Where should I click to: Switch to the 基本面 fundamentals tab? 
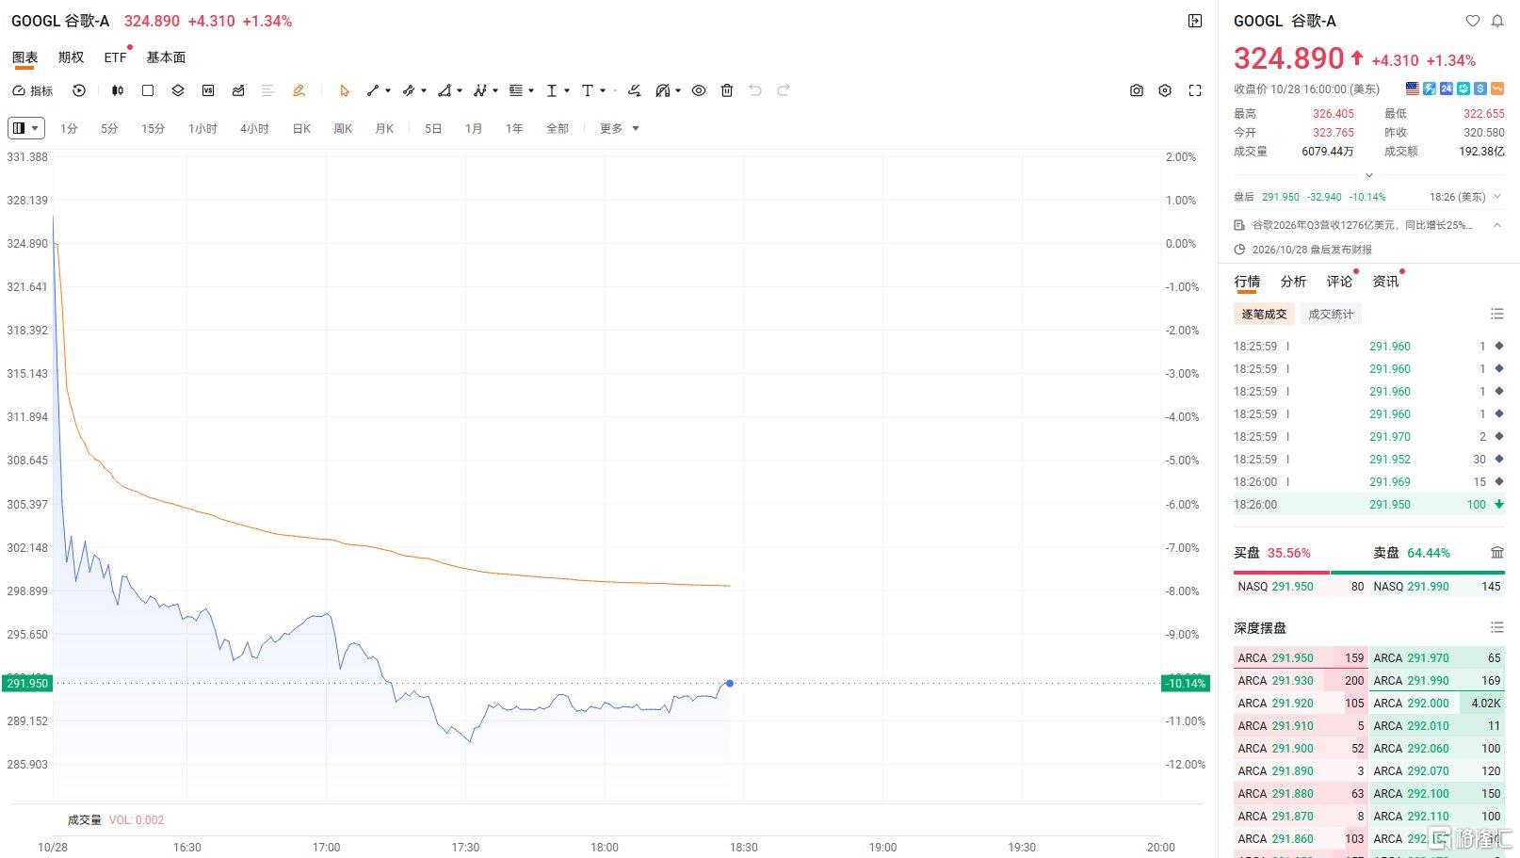(x=166, y=57)
